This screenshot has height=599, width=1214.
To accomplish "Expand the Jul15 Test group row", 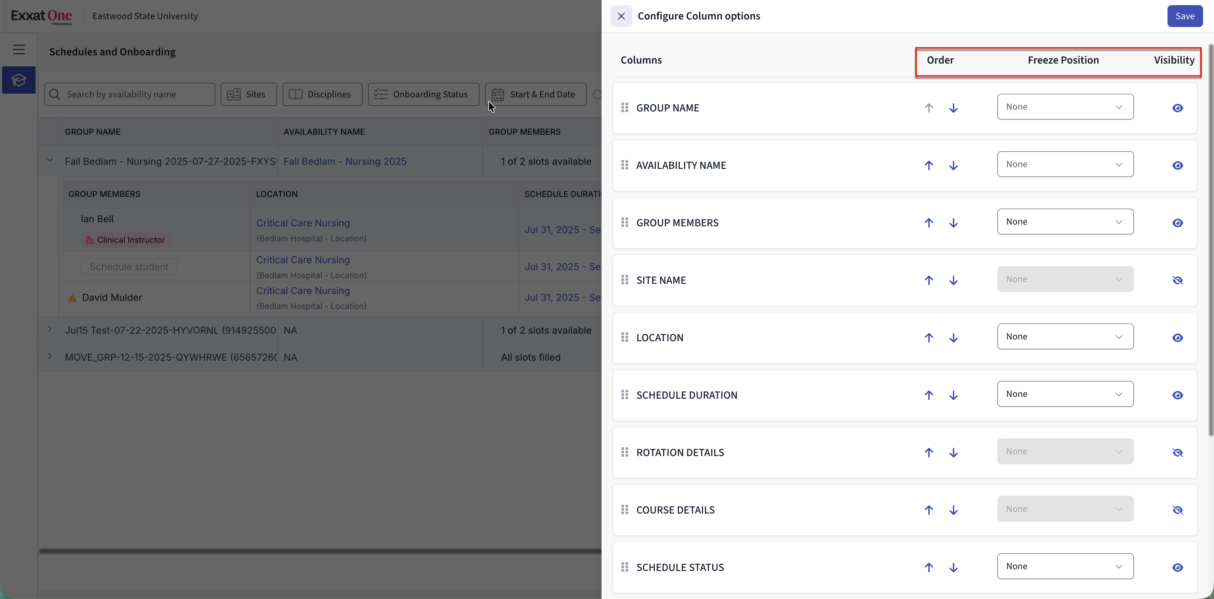I will point(50,330).
